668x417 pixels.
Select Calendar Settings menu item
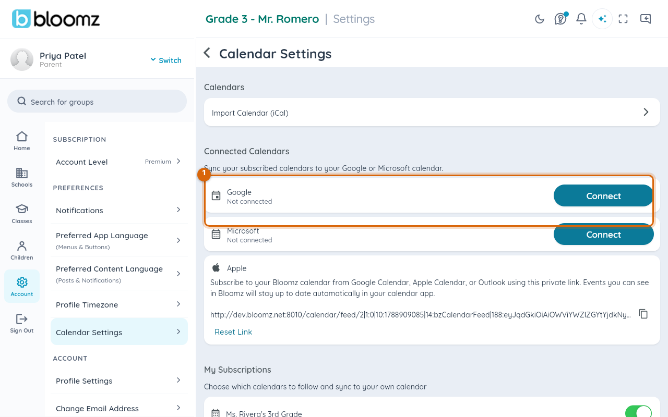tap(119, 332)
